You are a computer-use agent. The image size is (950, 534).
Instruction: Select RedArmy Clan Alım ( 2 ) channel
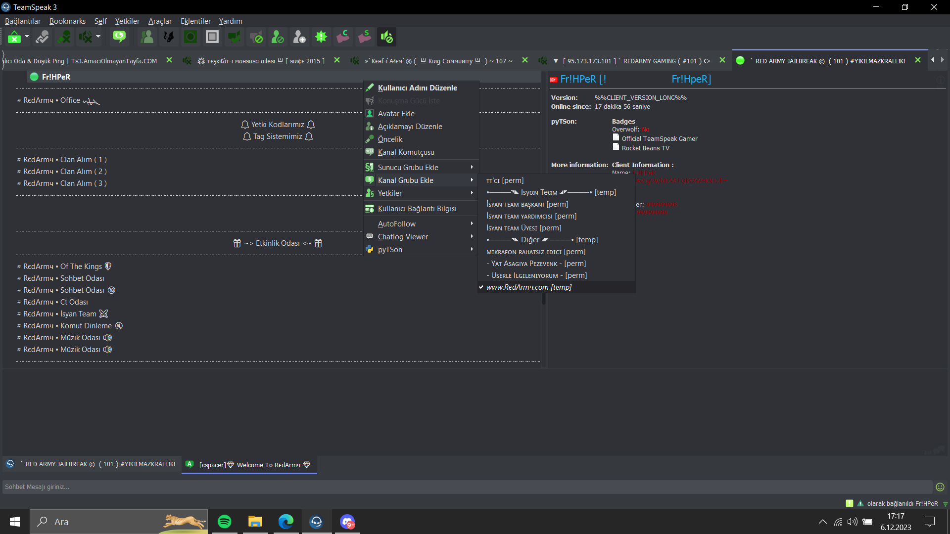(62, 172)
